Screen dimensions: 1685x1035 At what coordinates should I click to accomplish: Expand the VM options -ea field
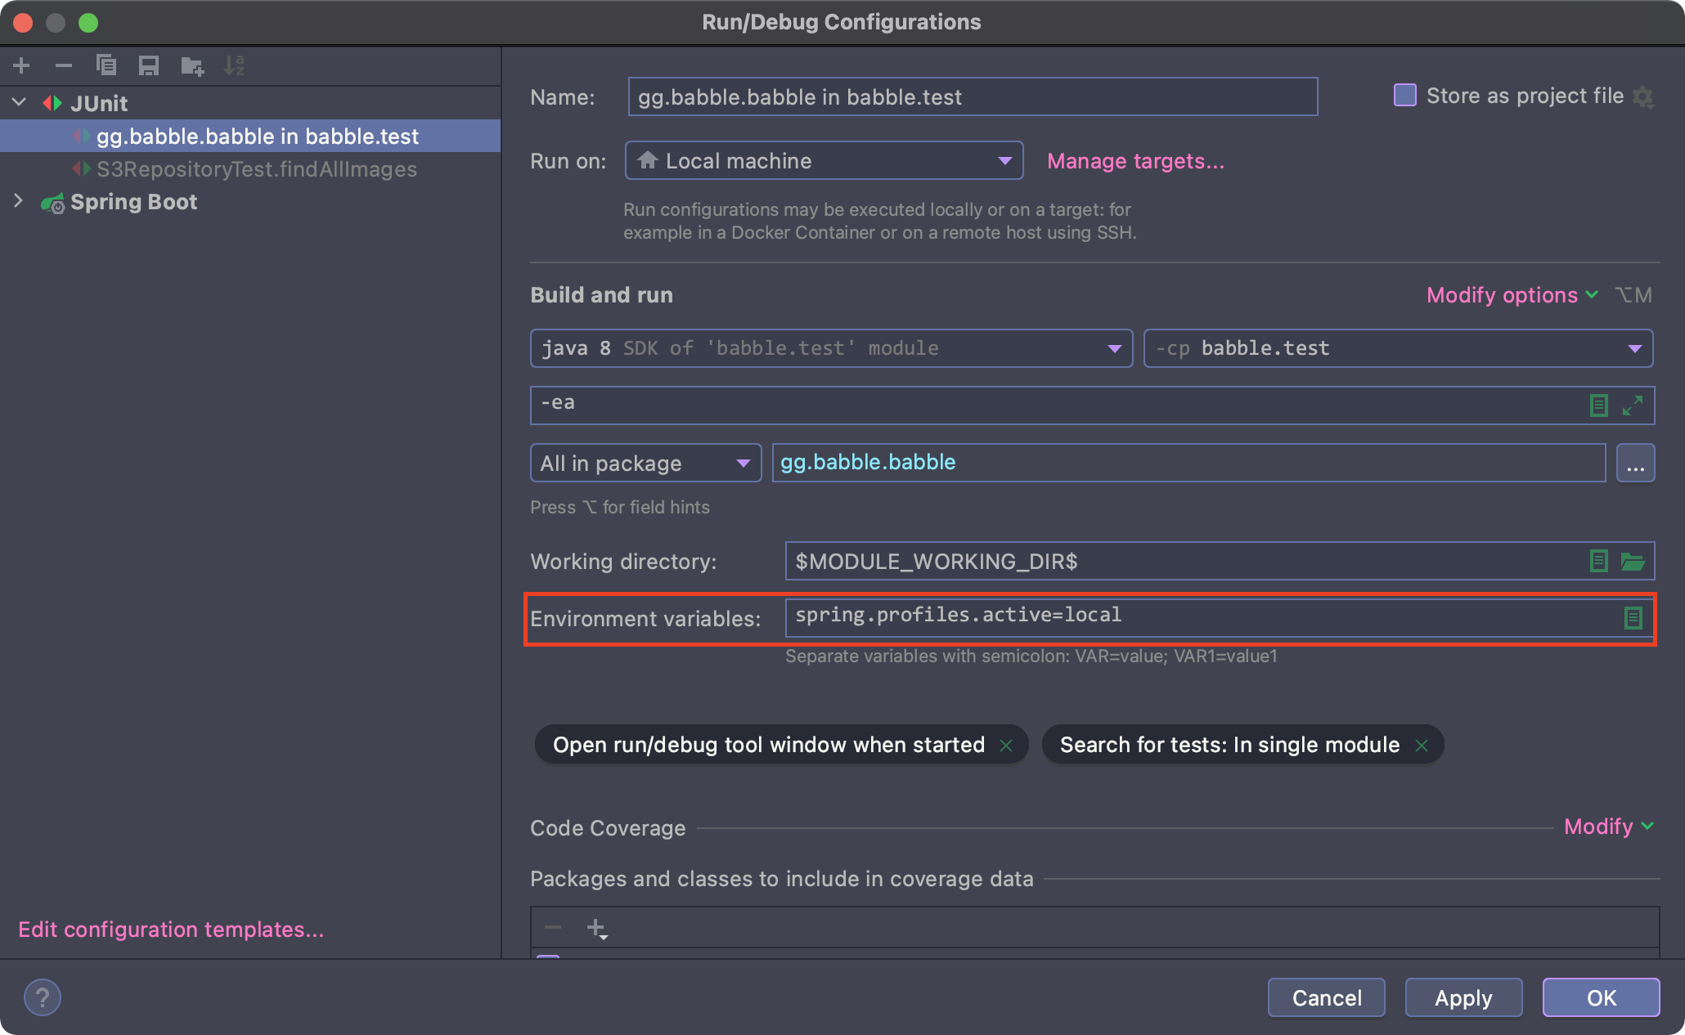(1633, 405)
